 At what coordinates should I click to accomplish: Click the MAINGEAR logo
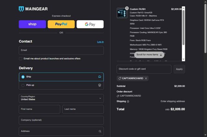pyautogui.click(x=33, y=9)
